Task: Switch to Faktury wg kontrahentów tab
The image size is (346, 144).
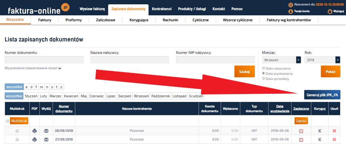Action: pyautogui.click(x=289, y=20)
